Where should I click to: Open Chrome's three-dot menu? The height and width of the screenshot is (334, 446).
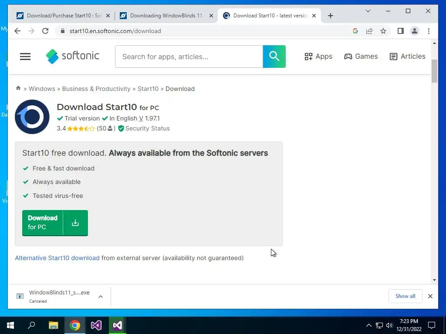(429, 31)
